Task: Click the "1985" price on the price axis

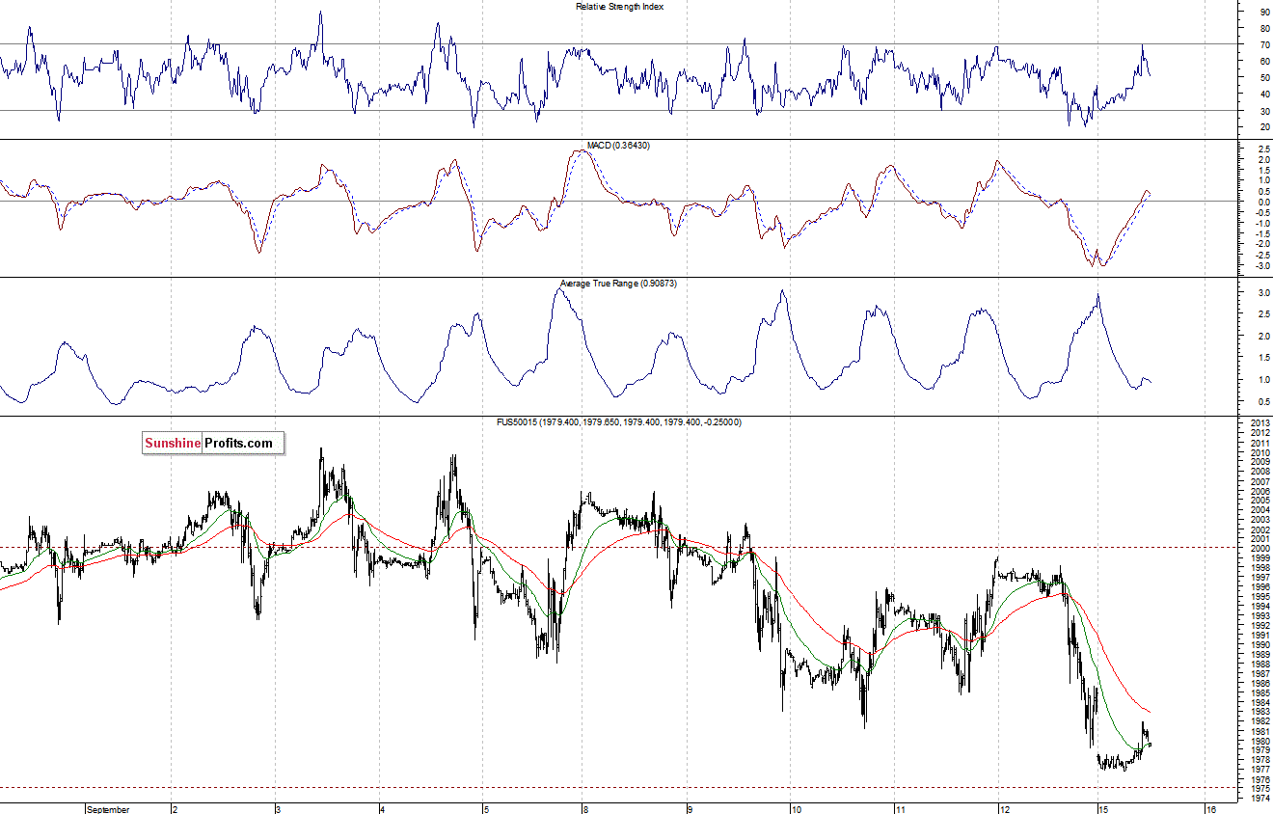Action: [x=1259, y=693]
